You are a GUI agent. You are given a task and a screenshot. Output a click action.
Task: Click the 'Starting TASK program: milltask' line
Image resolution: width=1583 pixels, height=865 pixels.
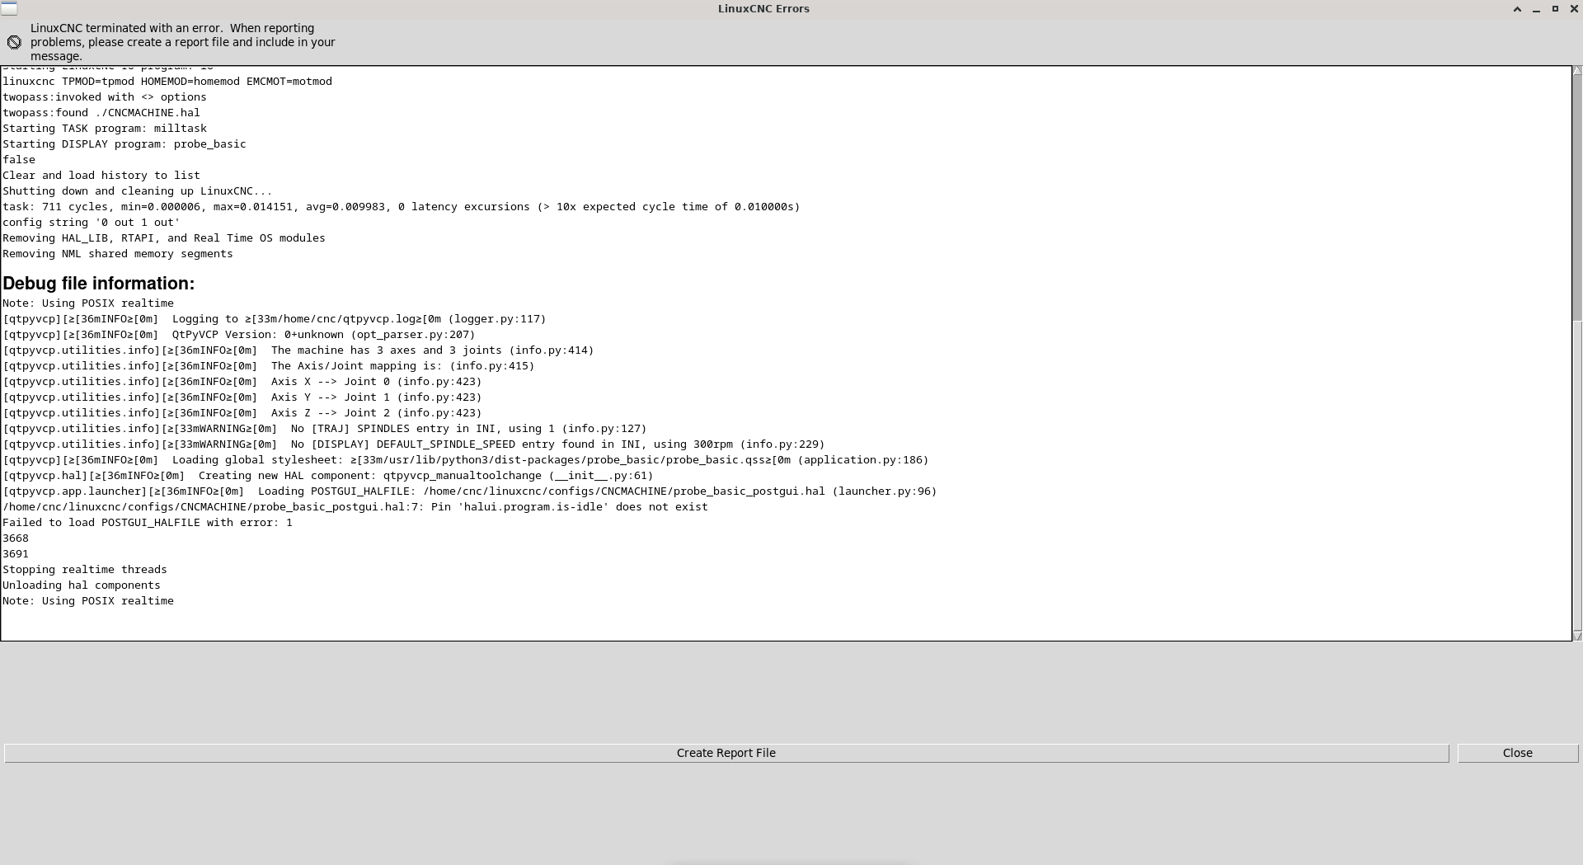(105, 129)
